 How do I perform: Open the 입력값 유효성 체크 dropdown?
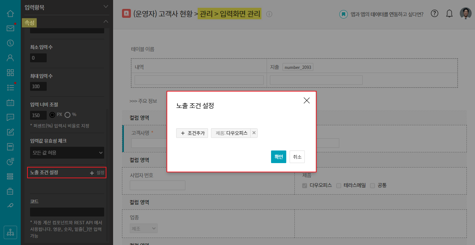coord(67,152)
